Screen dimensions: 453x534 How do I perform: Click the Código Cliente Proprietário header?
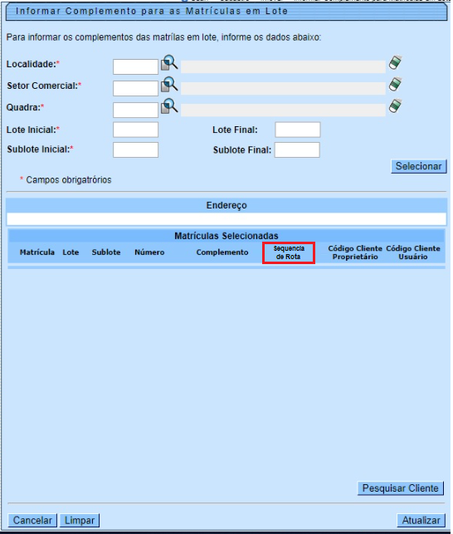(x=355, y=252)
